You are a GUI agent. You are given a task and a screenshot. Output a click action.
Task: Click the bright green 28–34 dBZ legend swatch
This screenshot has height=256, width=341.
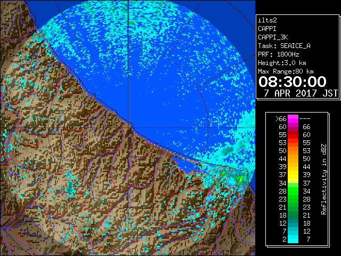click(293, 191)
